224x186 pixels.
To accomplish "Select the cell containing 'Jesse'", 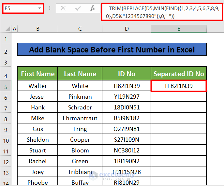I will 37,96.
